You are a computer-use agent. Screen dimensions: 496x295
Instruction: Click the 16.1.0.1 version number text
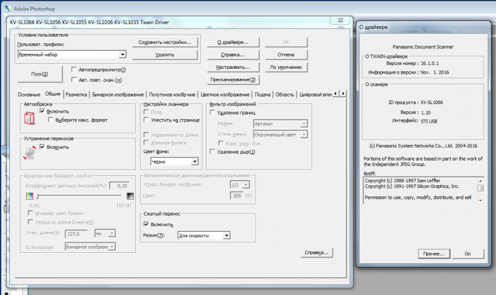point(430,63)
